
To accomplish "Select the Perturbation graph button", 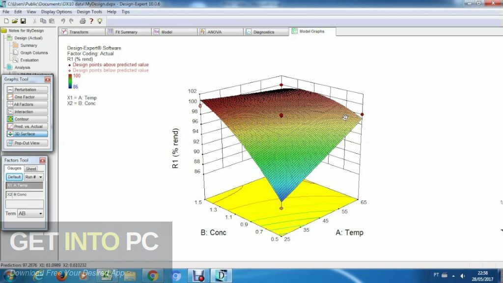I will tap(27, 89).
